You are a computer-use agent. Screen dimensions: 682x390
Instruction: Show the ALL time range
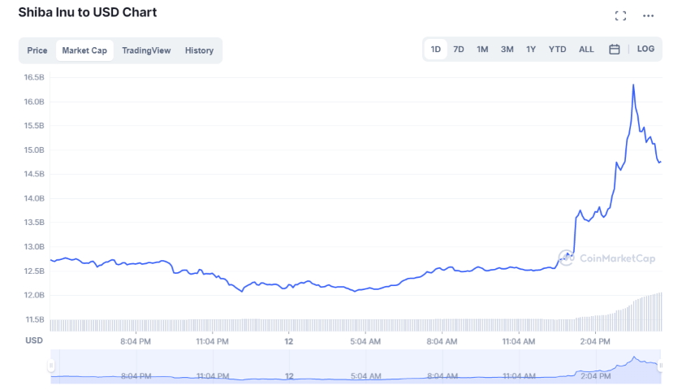tap(586, 50)
